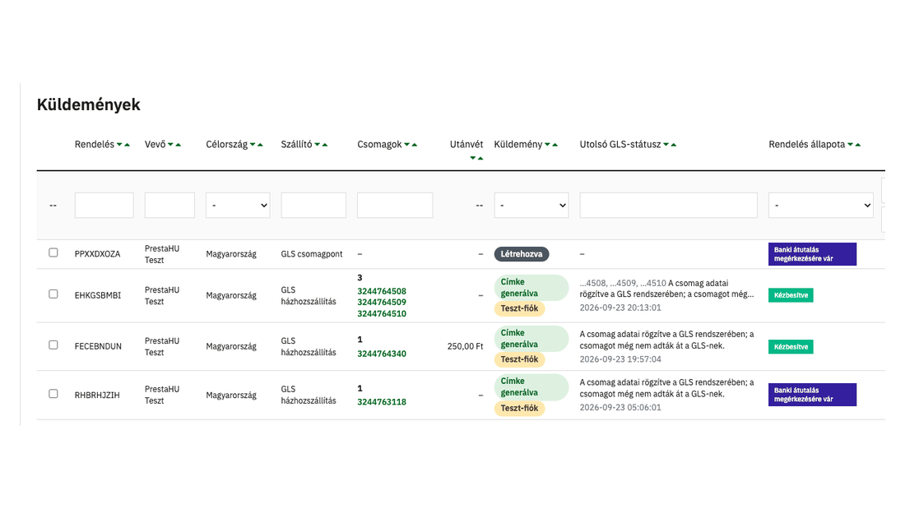Sort Szállító column ascending arrow
Viewport: 905px width, 509px height.
pyautogui.click(x=325, y=145)
